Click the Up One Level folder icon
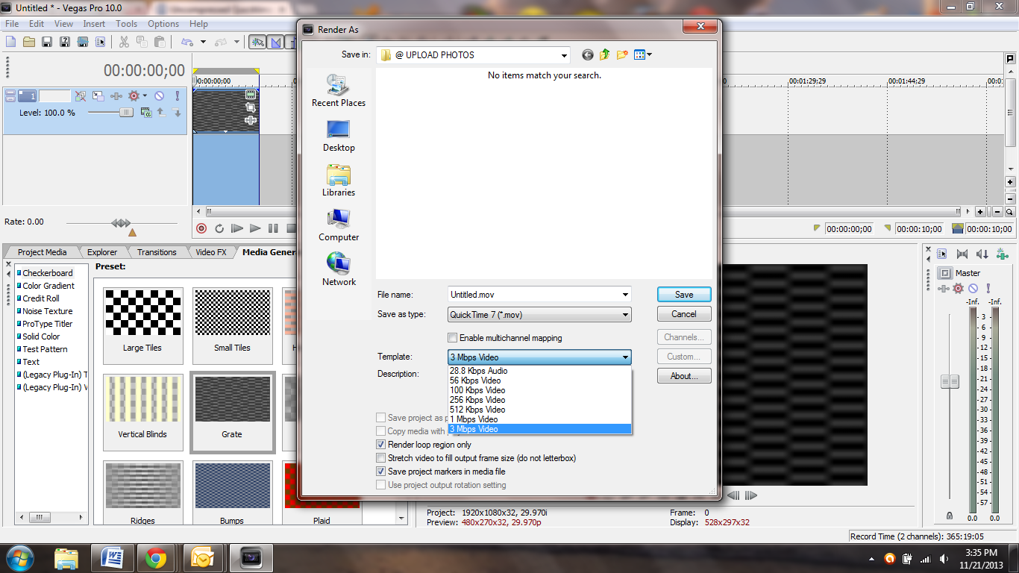Screen dimensions: 1019x573 click(x=604, y=54)
